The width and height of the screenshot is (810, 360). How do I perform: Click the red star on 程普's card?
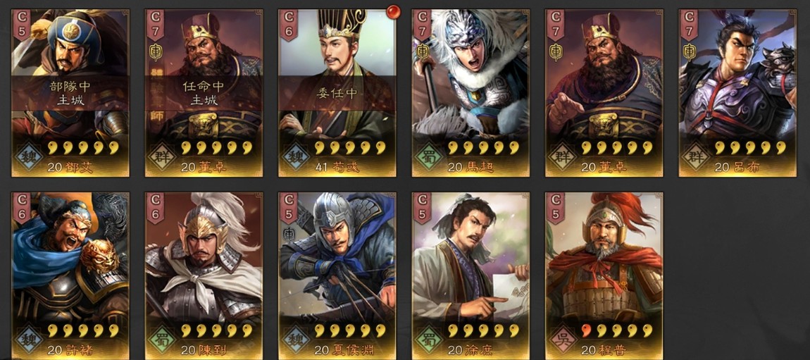coord(586,330)
